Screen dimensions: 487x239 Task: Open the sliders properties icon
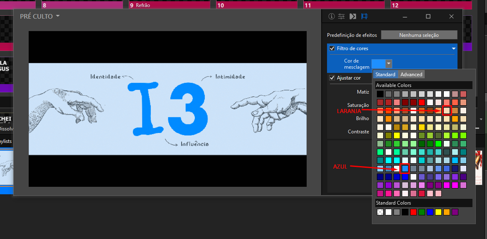341,17
